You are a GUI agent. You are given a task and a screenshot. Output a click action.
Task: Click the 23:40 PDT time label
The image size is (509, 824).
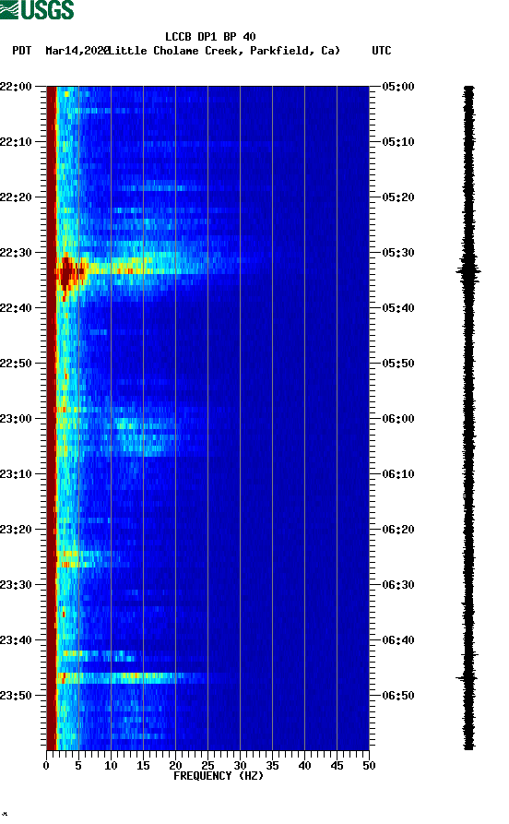coord(16,640)
